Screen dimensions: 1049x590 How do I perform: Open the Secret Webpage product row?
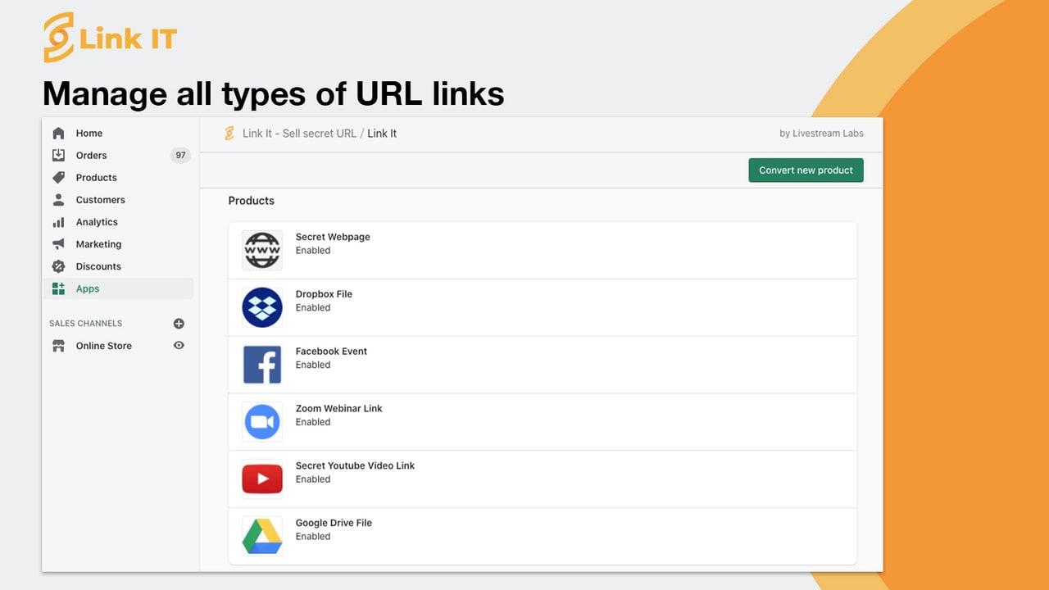(x=543, y=250)
